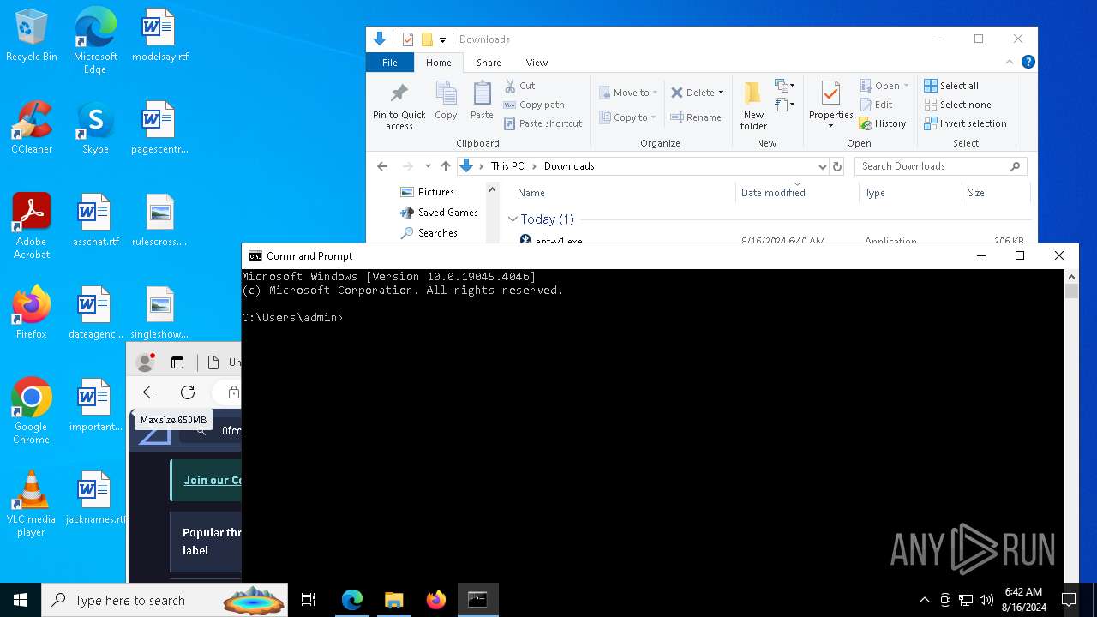Click the taskbar search box
1097x617 pixels.
(x=165, y=600)
